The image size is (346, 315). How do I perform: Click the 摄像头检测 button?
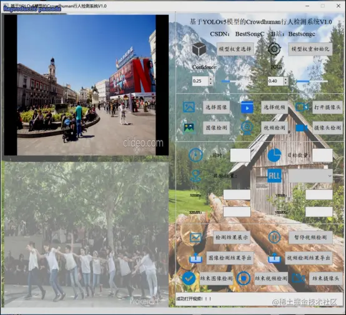[x=327, y=127]
